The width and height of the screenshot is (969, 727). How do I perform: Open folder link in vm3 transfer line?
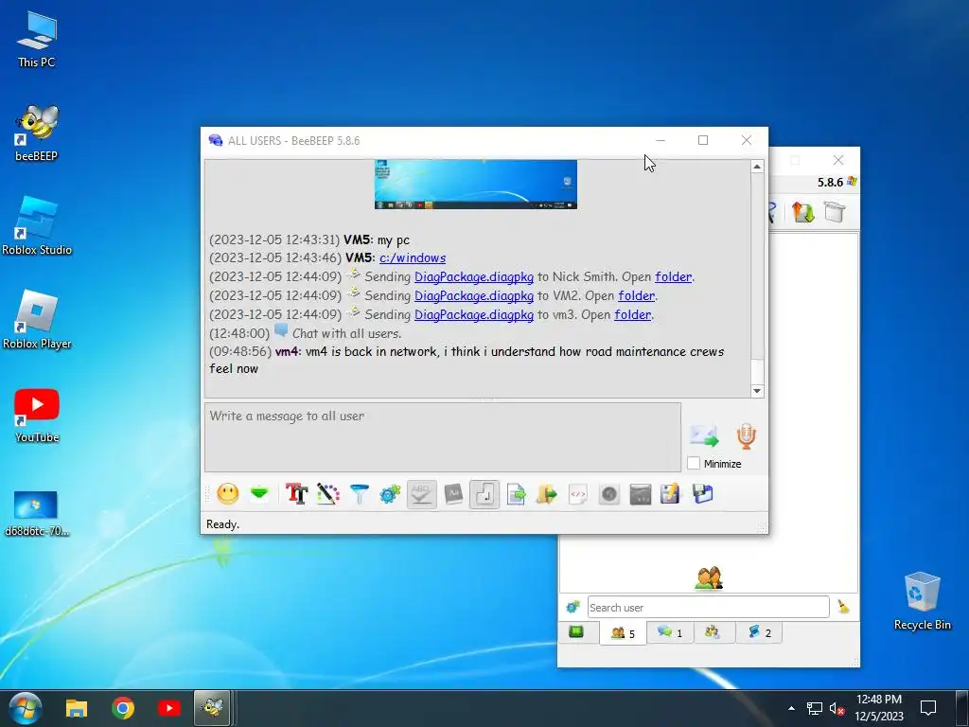coord(632,314)
